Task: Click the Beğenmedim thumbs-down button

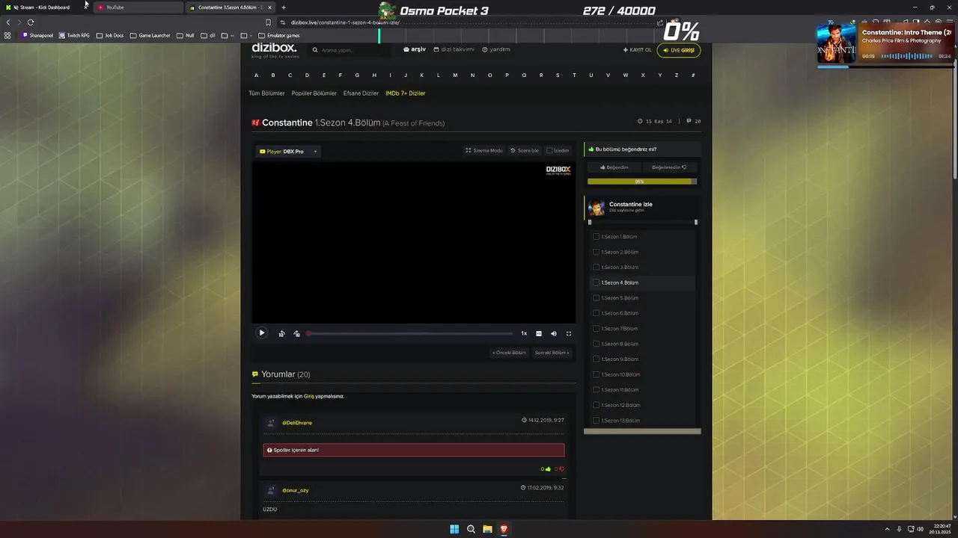Action: coord(669,167)
